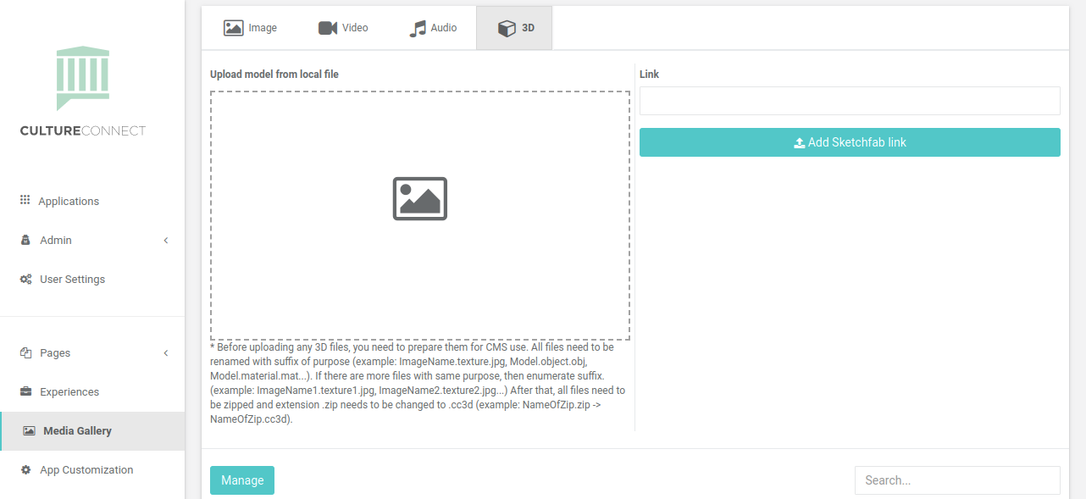Click the Image tab picture icon
Image resolution: width=1086 pixels, height=499 pixels.
(x=234, y=28)
